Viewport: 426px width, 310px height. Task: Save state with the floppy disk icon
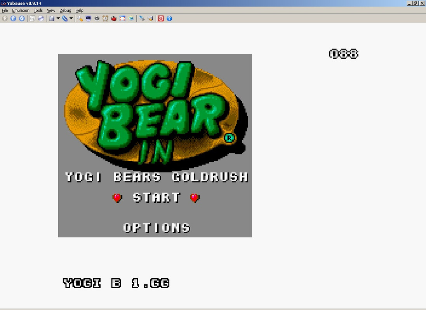pyautogui.click(x=52, y=19)
